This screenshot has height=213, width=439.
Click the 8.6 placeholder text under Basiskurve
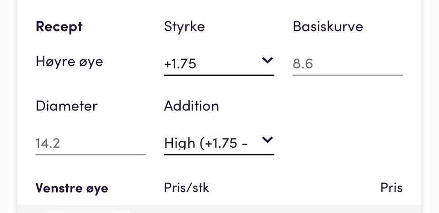(x=303, y=64)
